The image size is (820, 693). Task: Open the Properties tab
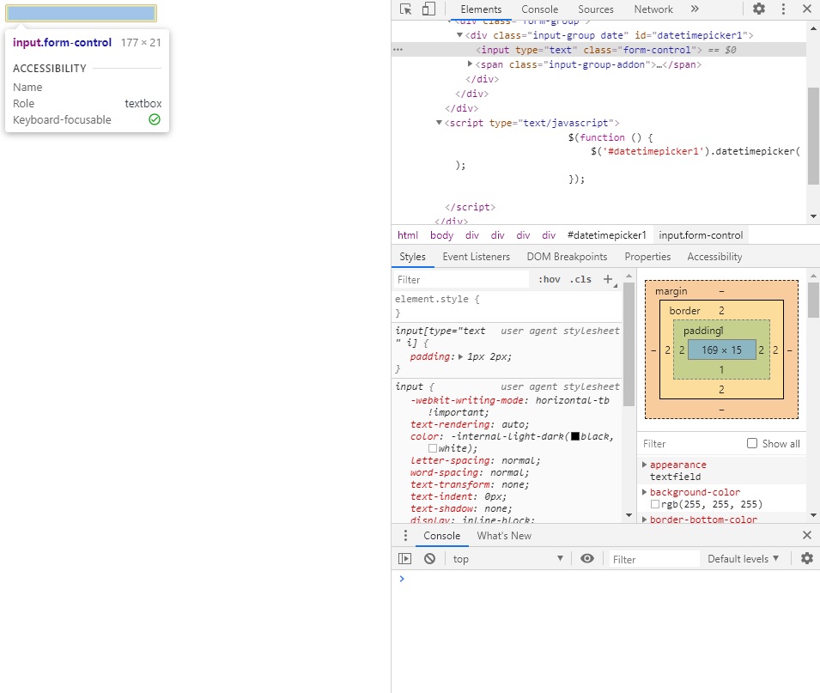(647, 257)
